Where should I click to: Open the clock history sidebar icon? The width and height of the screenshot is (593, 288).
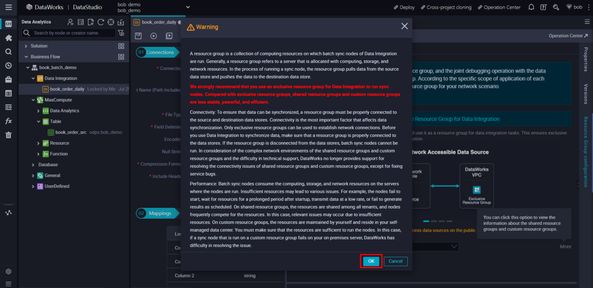point(8,65)
